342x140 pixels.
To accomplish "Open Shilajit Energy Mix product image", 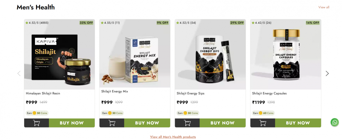I will pyautogui.click(x=135, y=54).
